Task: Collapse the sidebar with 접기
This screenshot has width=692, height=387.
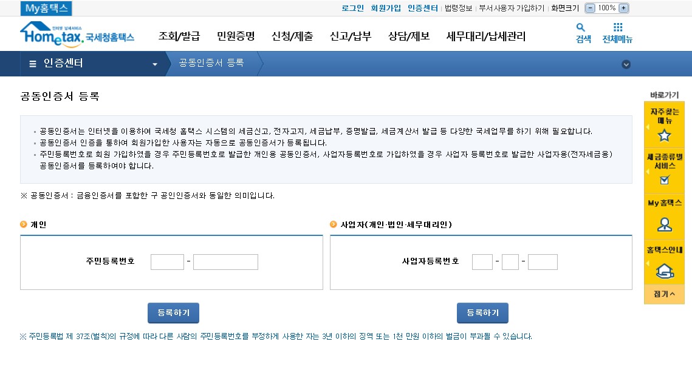Action: coord(664,294)
